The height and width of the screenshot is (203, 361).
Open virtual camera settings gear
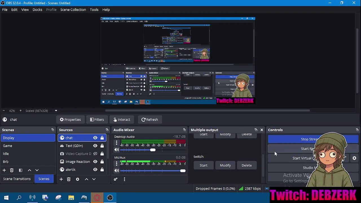click(355, 158)
